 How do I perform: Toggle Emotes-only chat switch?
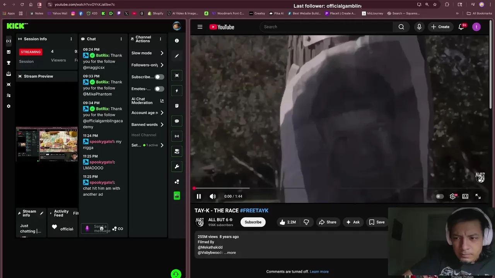159,89
